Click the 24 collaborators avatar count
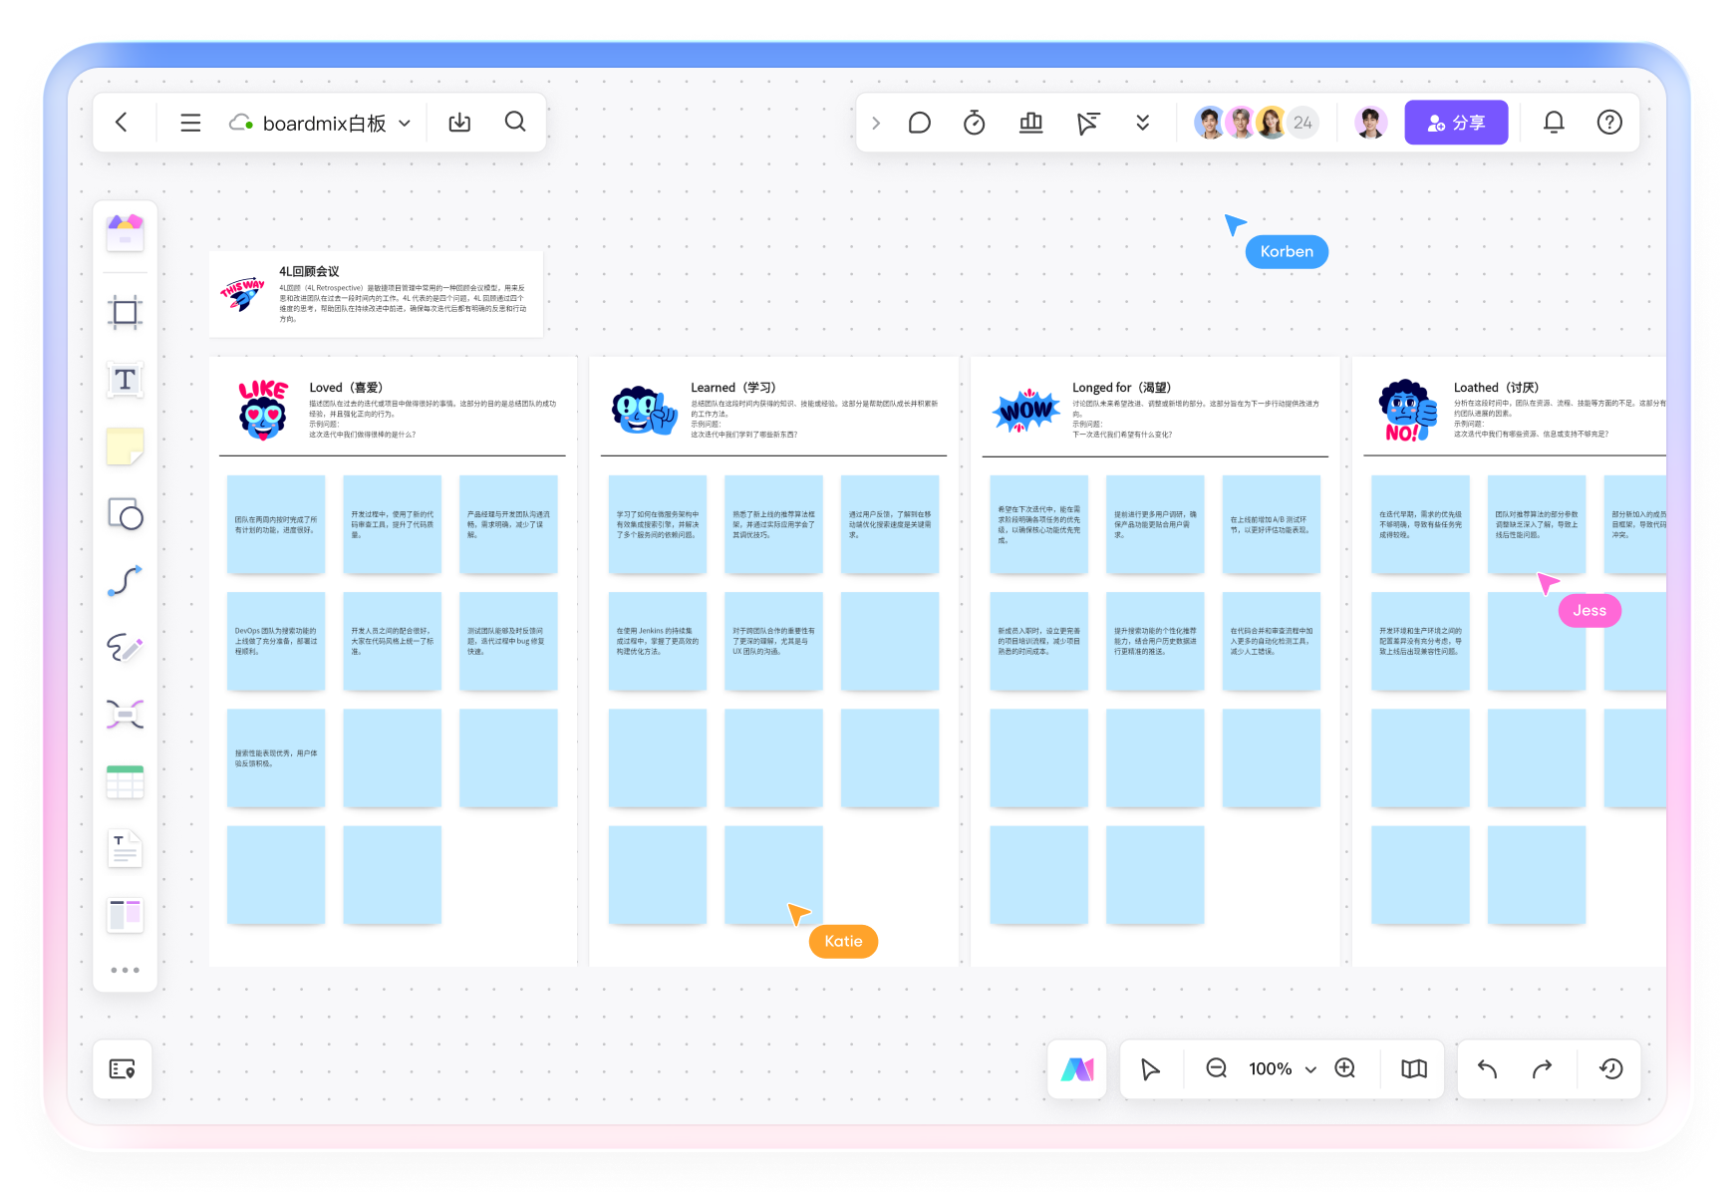1734x1192 pixels. click(1302, 123)
